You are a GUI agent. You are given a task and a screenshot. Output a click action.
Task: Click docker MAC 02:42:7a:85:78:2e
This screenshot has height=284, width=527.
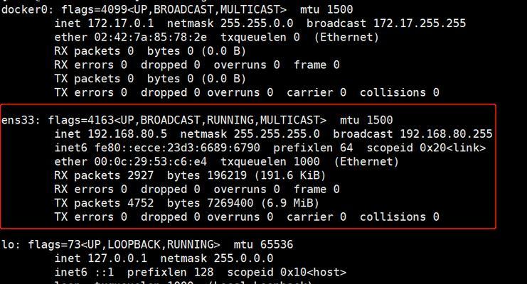tap(151, 37)
